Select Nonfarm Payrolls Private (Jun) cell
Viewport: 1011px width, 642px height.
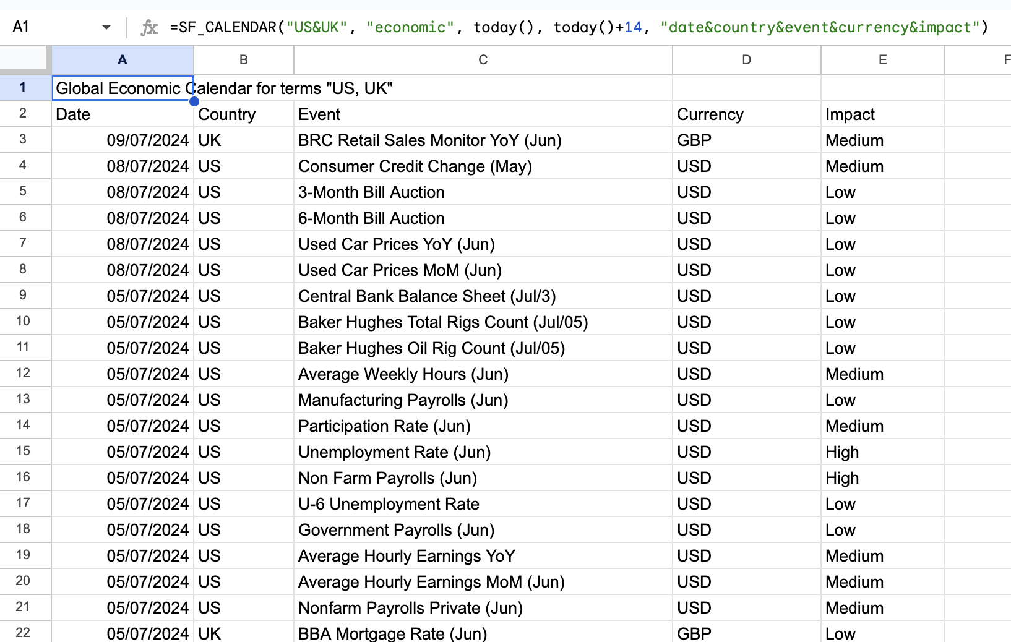483,608
